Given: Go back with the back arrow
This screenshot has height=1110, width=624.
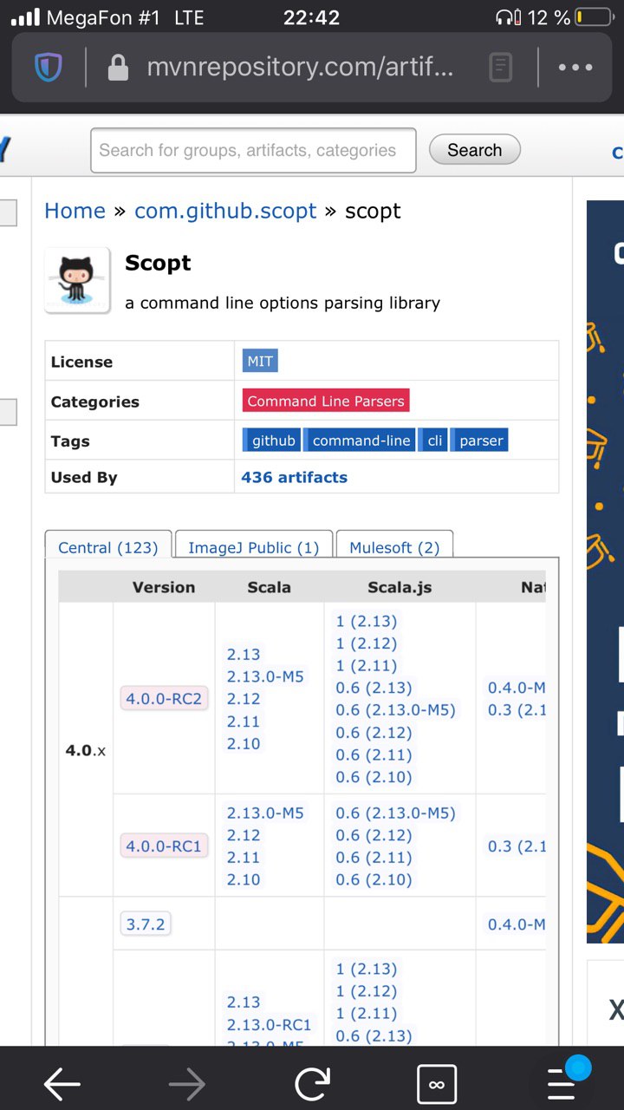Looking at the screenshot, I should coord(62,1083).
